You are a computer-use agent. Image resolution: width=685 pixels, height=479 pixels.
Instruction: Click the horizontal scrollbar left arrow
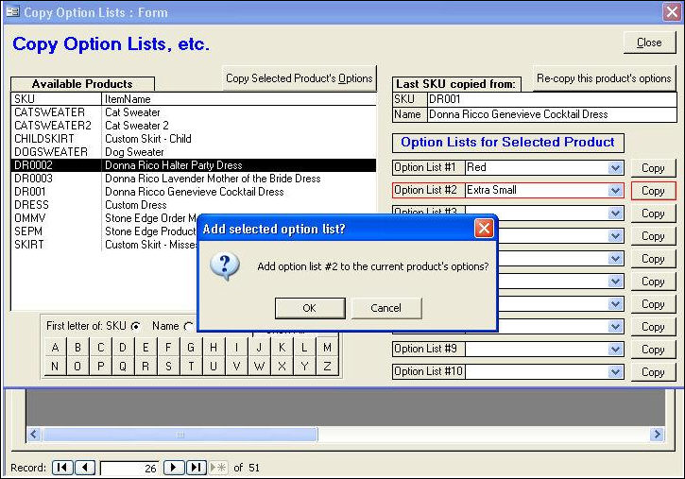point(34,435)
